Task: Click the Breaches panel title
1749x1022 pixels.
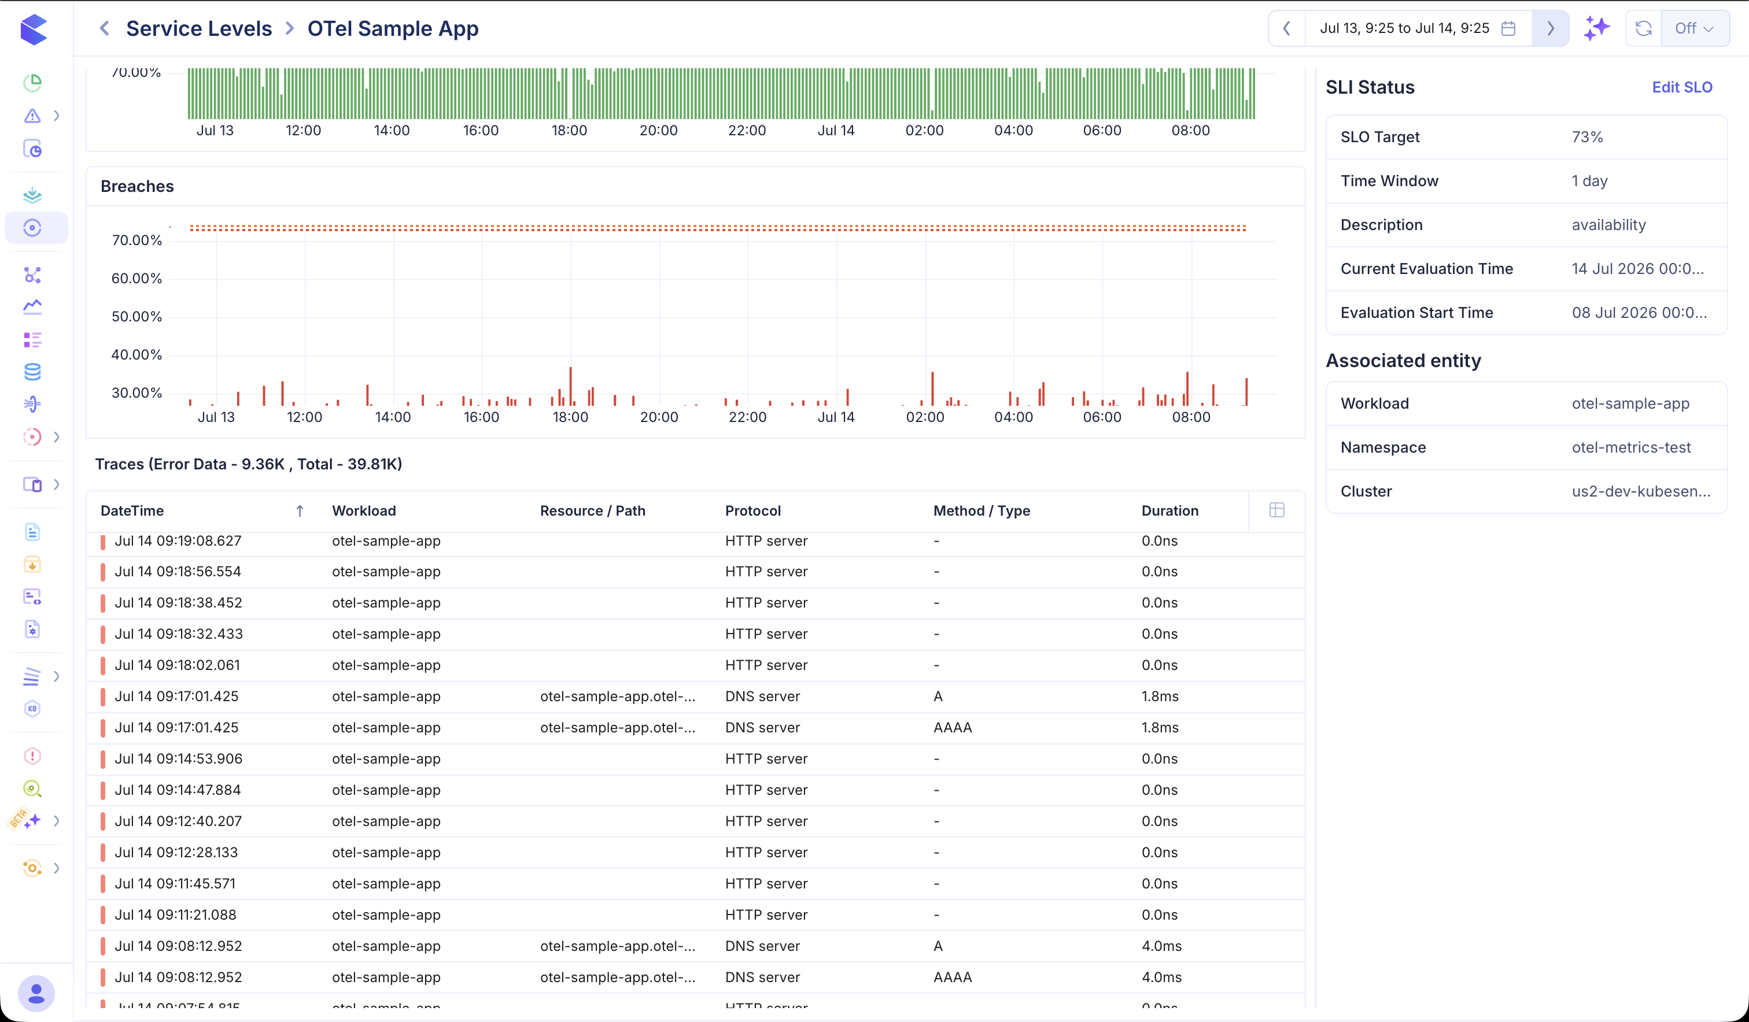Action: pyautogui.click(x=136, y=186)
